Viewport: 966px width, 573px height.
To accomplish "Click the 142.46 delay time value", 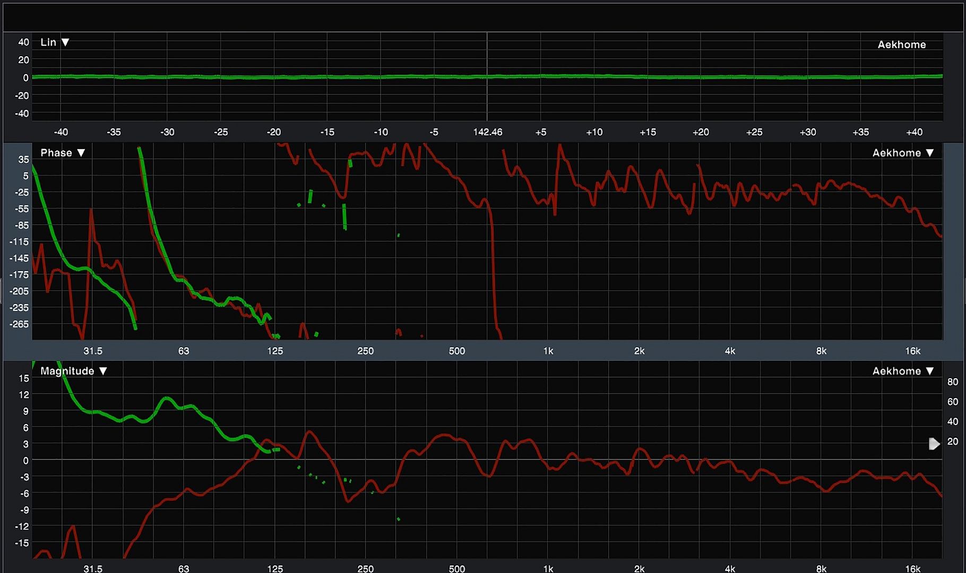I will [x=487, y=132].
